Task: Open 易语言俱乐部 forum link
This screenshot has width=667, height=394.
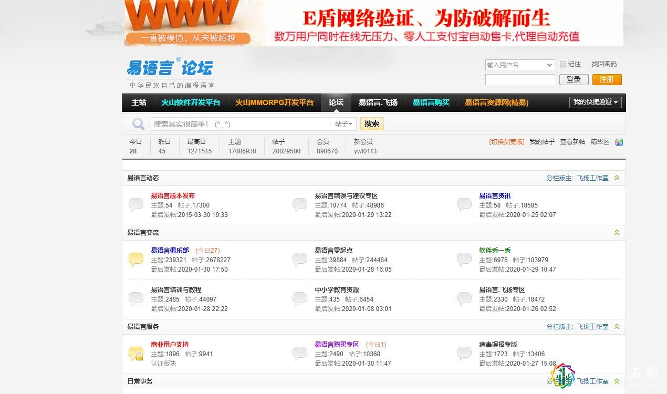Action: click(x=170, y=251)
